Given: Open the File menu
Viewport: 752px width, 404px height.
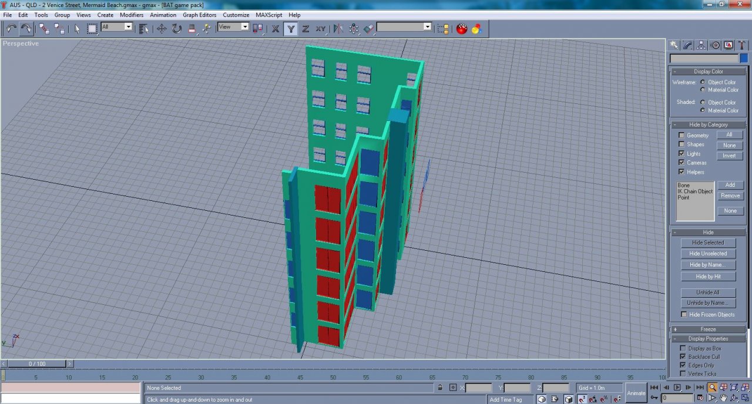Looking at the screenshot, I should pyautogui.click(x=8, y=15).
